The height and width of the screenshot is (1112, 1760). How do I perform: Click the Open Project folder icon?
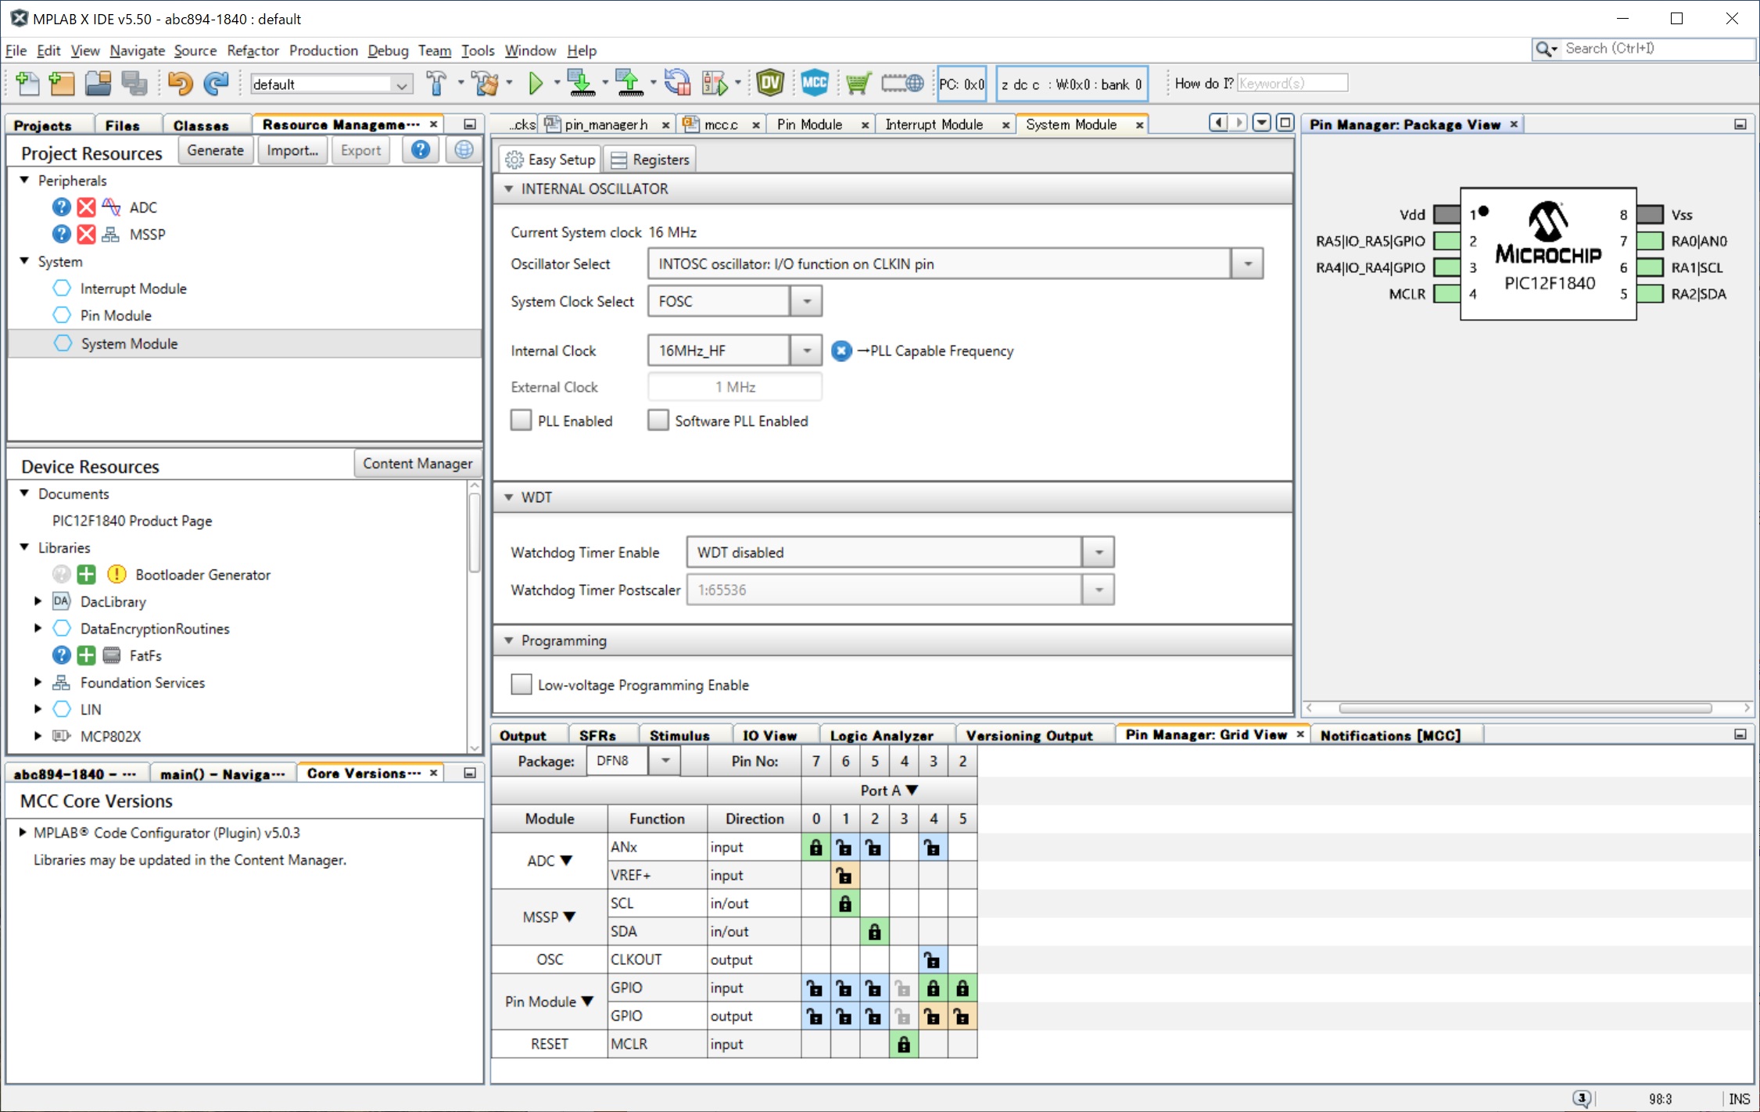pos(98,84)
